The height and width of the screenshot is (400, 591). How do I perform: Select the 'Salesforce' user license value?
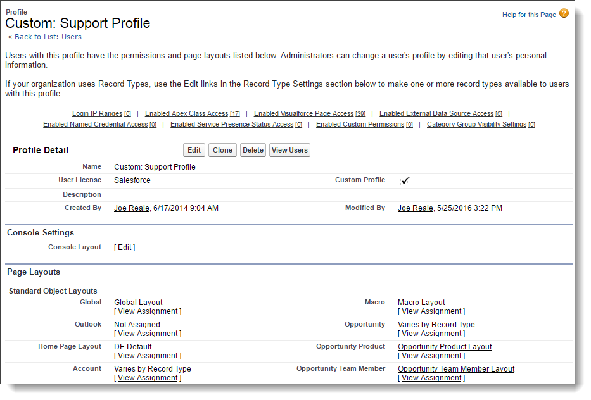[x=132, y=180]
